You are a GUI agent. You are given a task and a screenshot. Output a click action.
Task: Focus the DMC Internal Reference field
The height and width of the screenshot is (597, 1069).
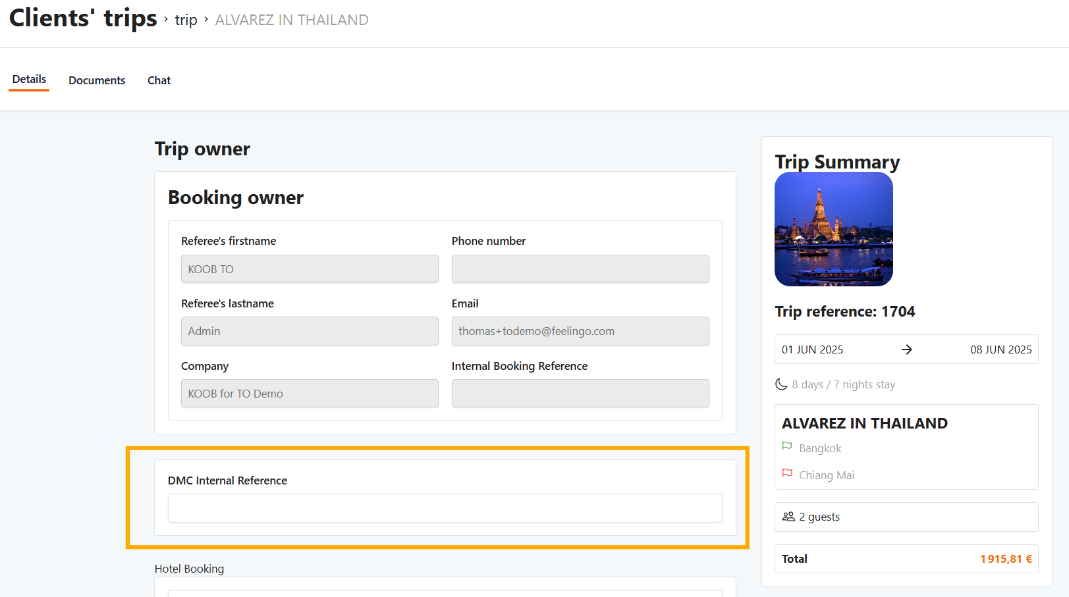[445, 508]
